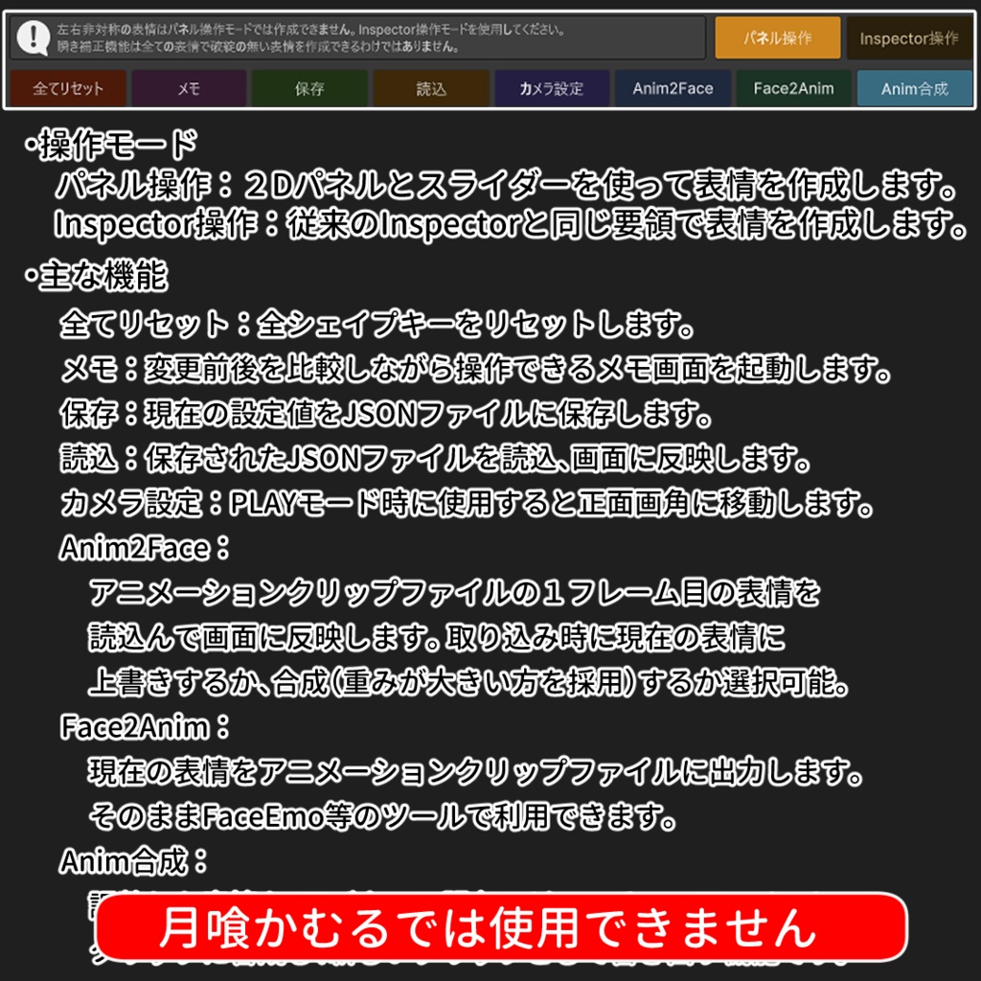
Task: Select the line starting パネル操作：２Dパネル
Action: [506, 185]
